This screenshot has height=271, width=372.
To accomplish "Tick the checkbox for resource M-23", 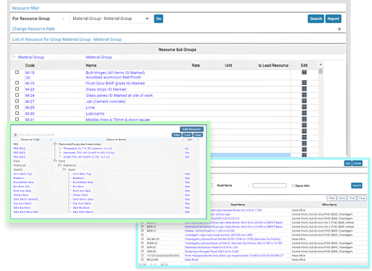I will (17, 89).
